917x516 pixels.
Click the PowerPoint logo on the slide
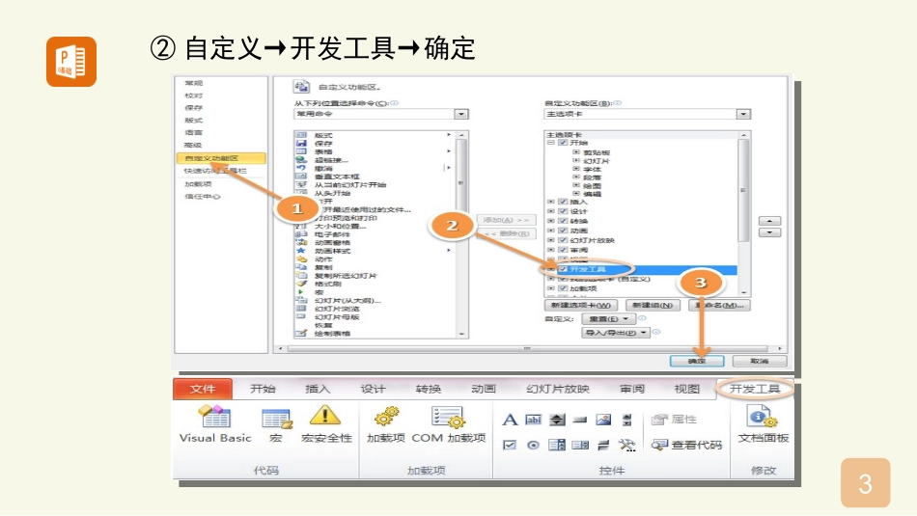(x=71, y=62)
